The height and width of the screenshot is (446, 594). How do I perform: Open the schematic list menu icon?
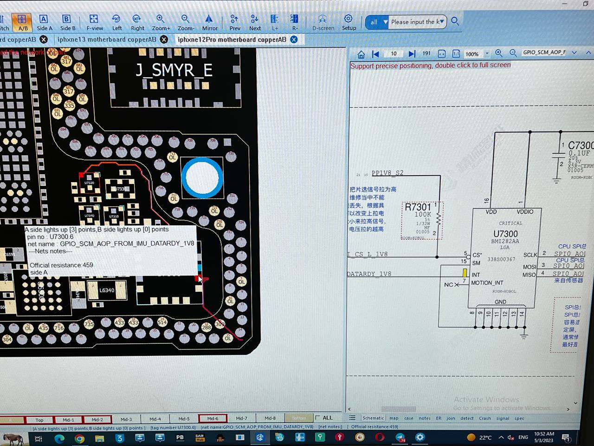[352, 418]
